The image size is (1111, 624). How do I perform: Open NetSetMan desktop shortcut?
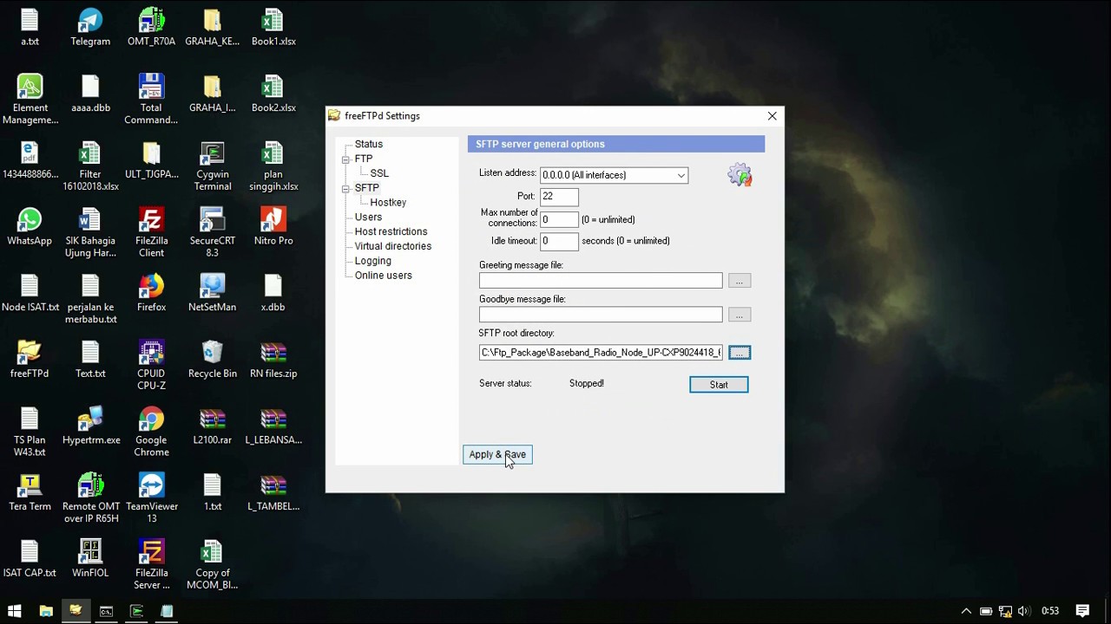point(213,293)
